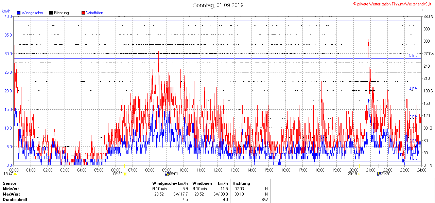435x203 pixels.
Task: Click the 18:00 time axis label
Action: pos(320,170)
